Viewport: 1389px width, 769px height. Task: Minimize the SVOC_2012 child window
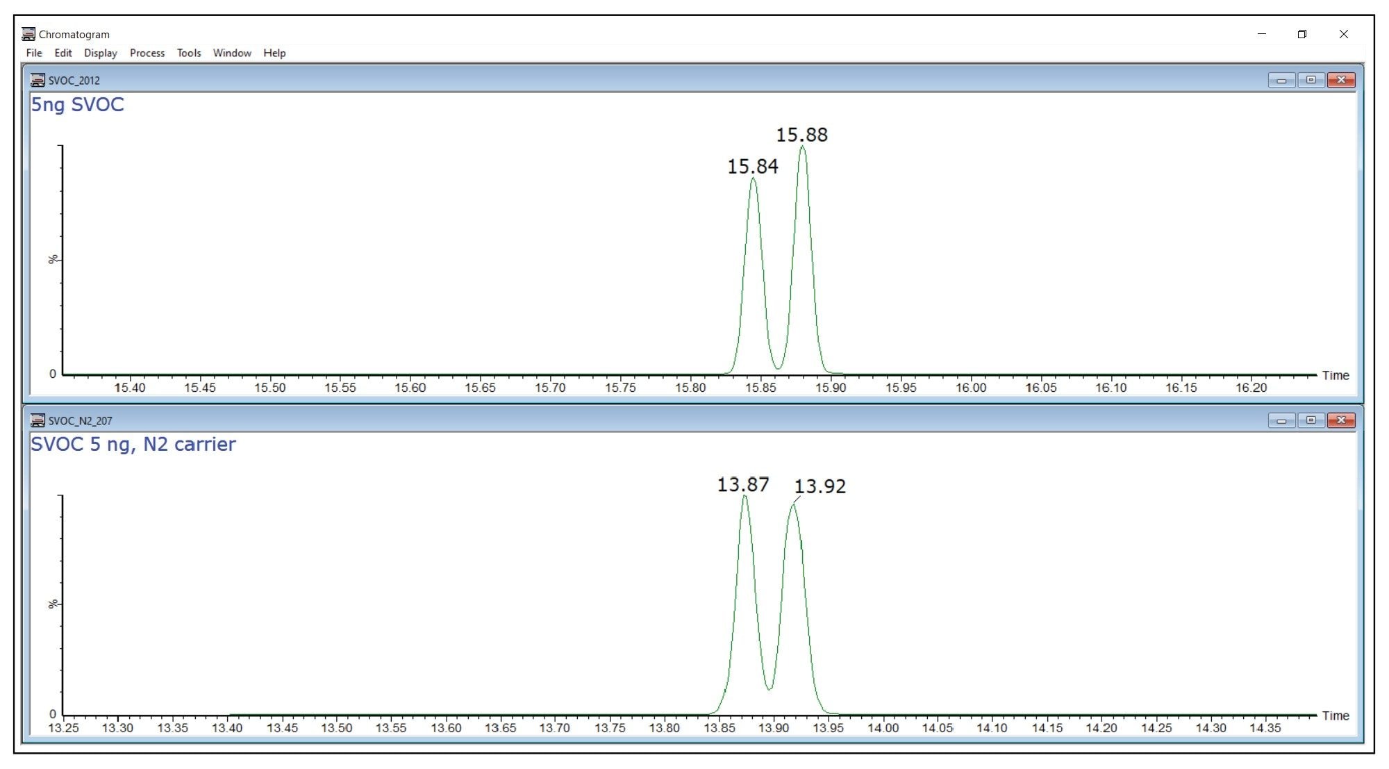(x=1281, y=81)
